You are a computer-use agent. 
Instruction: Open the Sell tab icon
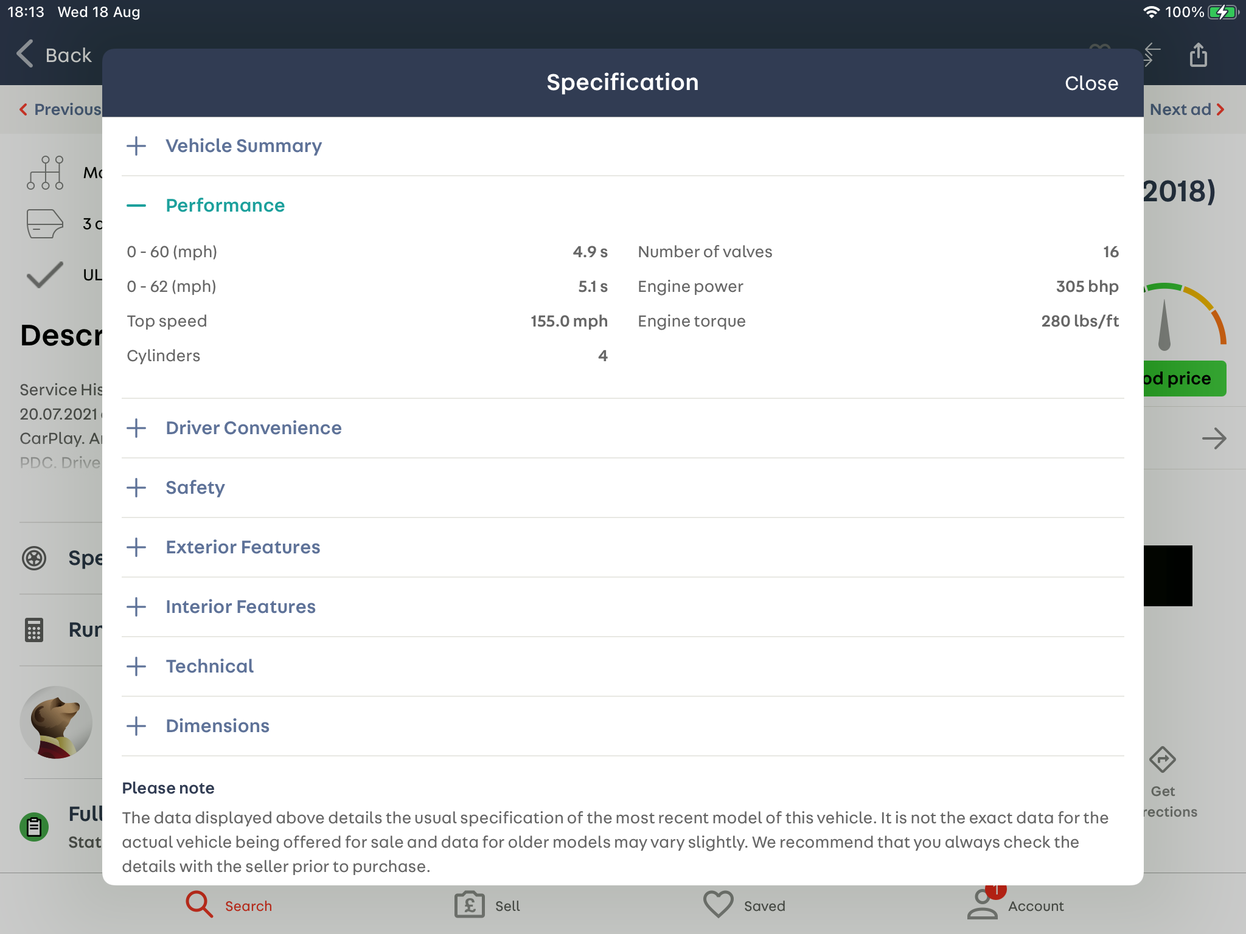point(470,905)
